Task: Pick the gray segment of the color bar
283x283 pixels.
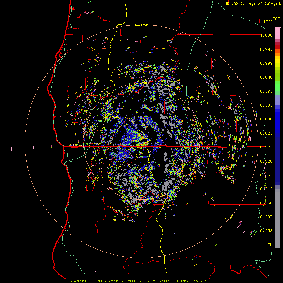Action: [278, 219]
